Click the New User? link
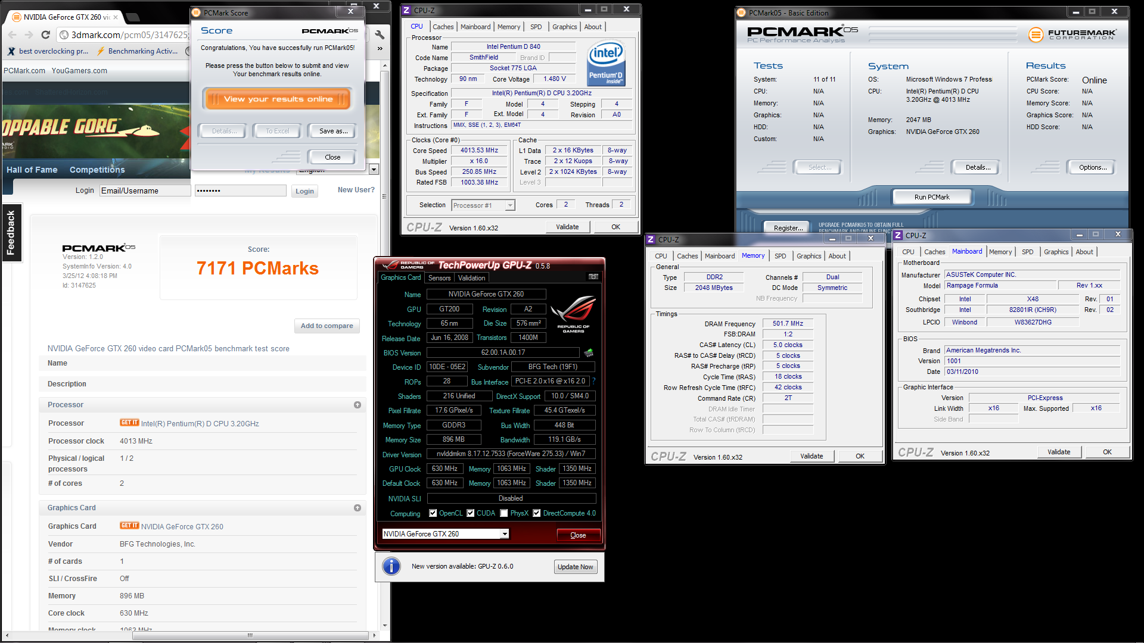 point(356,190)
